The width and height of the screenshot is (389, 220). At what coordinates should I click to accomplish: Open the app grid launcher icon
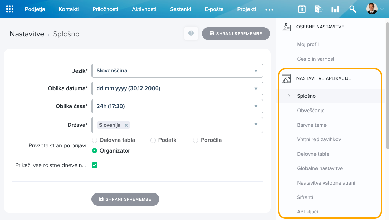click(10, 9)
